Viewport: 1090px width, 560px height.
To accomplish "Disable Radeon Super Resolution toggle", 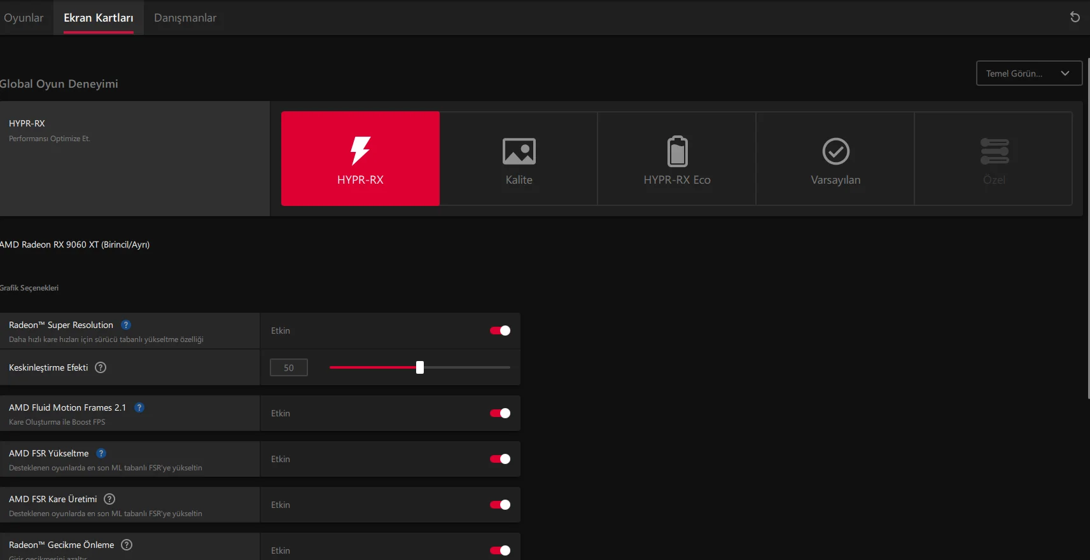I will point(500,331).
